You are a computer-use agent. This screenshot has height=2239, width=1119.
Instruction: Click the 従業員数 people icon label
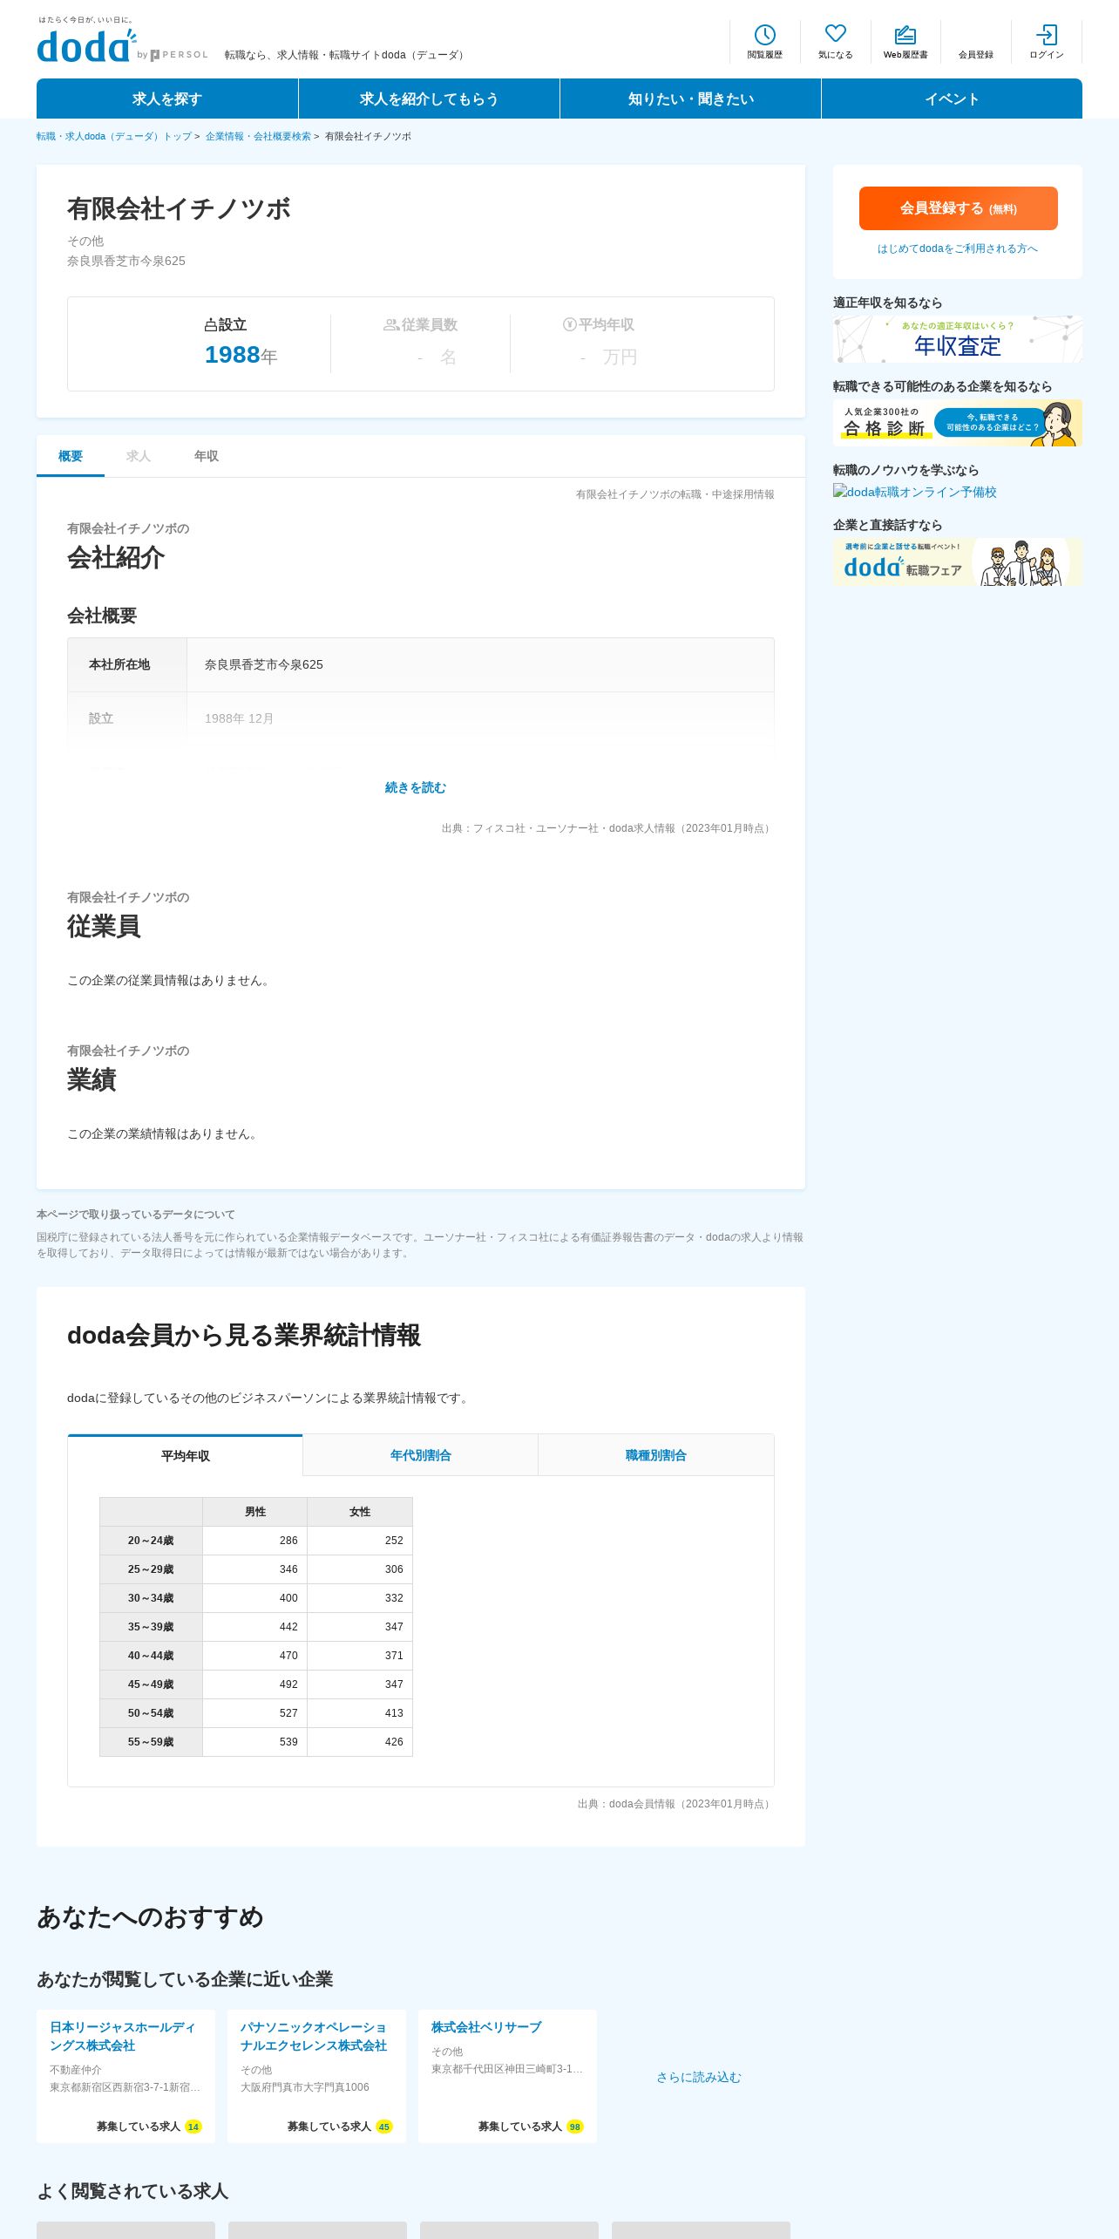pyautogui.click(x=421, y=324)
